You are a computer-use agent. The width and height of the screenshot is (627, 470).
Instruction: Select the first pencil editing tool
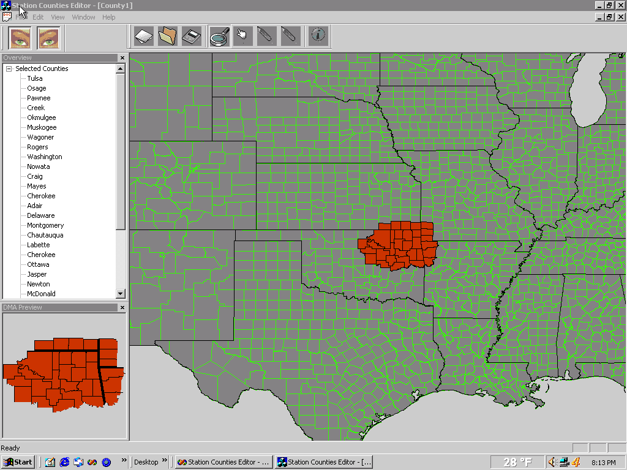click(266, 36)
